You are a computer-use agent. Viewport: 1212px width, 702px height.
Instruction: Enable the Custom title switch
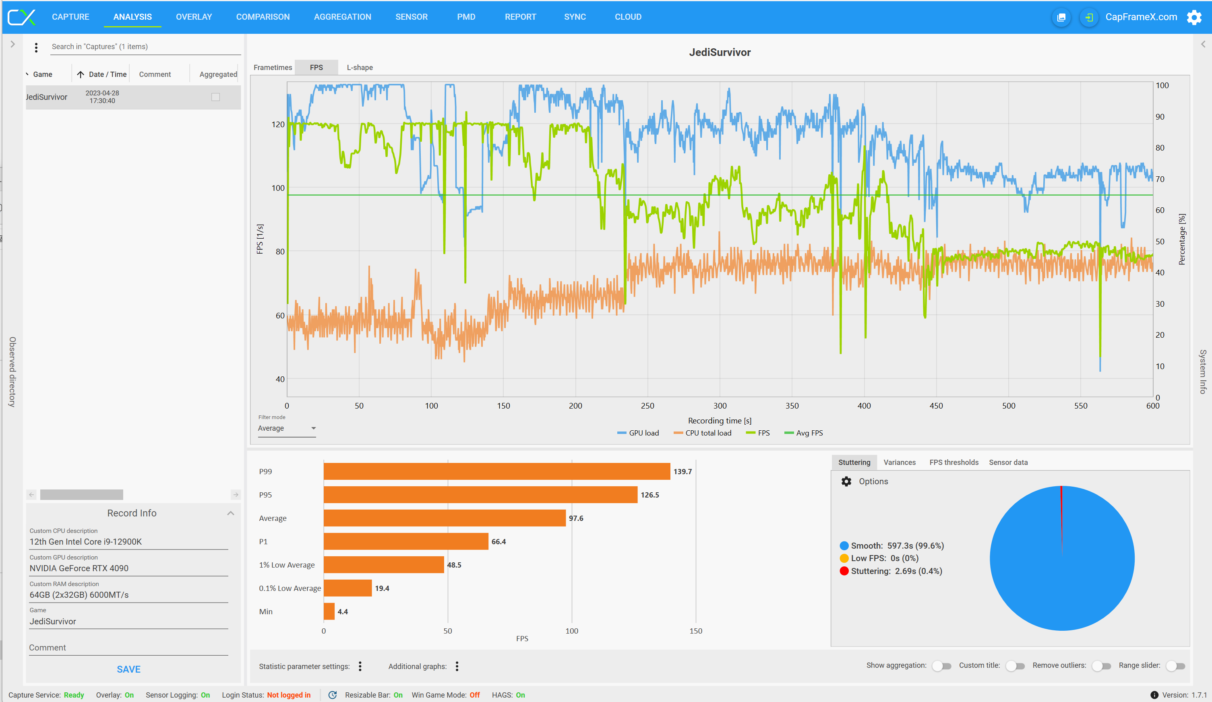1015,666
